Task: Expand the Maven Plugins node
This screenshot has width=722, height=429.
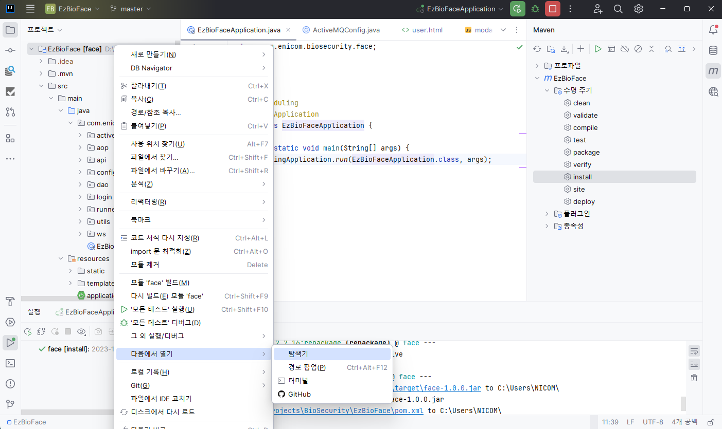Action: 547,214
